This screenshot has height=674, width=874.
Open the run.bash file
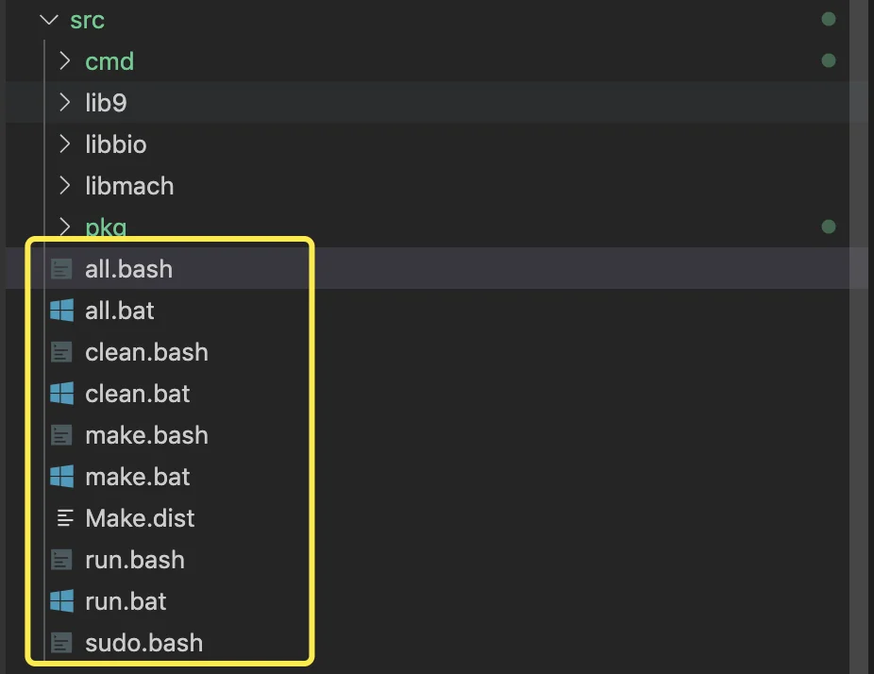click(134, 560)
